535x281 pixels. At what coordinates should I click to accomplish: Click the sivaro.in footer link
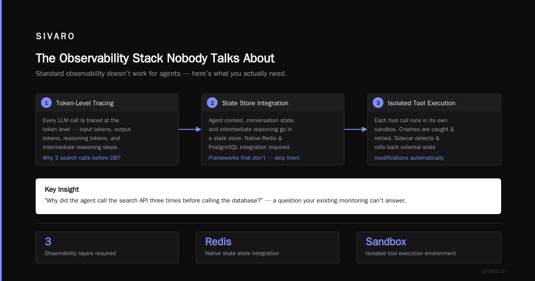tap(494, 271)
